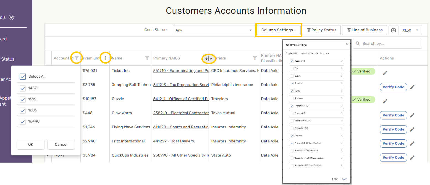Click the Premium column sort arrow
The width and height of the screenshot is (430, 185).
pos(105,58)
